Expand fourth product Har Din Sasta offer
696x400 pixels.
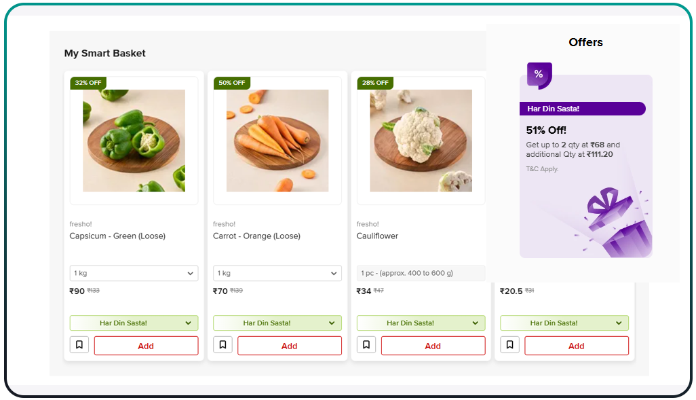click(564, 323)
